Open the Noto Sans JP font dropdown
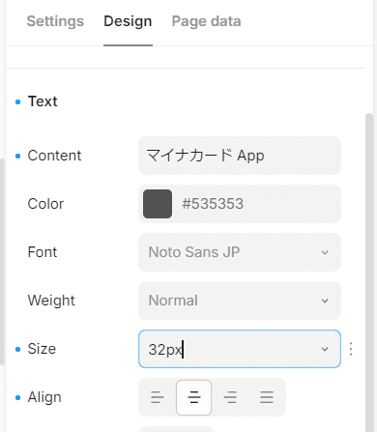377x432 pixels. pyautogui.click(x=240, y=252)
